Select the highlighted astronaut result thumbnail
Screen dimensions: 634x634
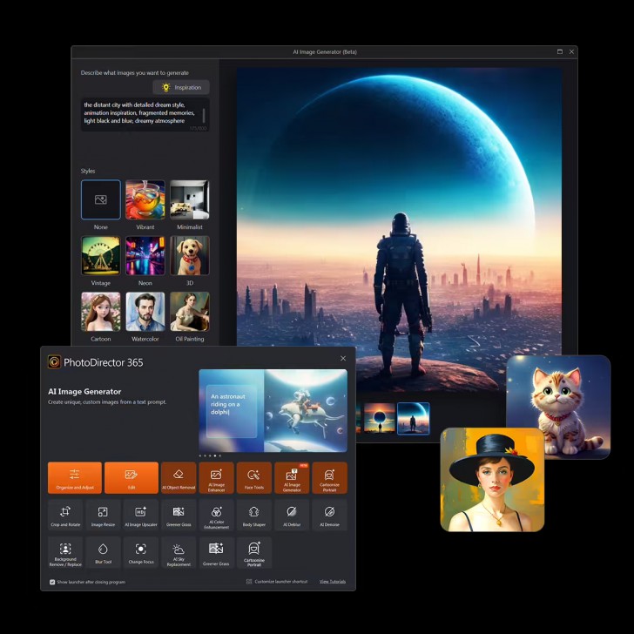pyautogui.click(x=413, y=419)
